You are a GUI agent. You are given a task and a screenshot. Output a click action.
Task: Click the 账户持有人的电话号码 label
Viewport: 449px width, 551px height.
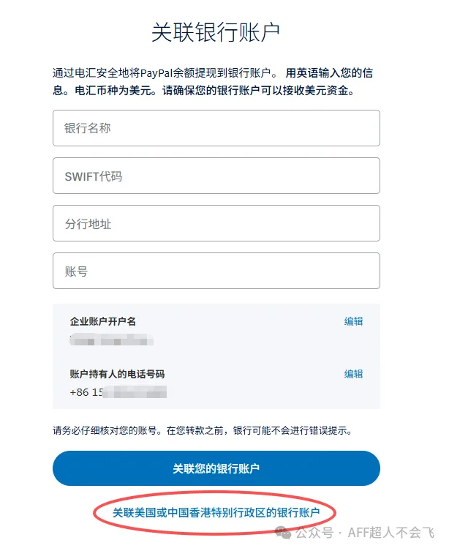[x=117, y=374]
